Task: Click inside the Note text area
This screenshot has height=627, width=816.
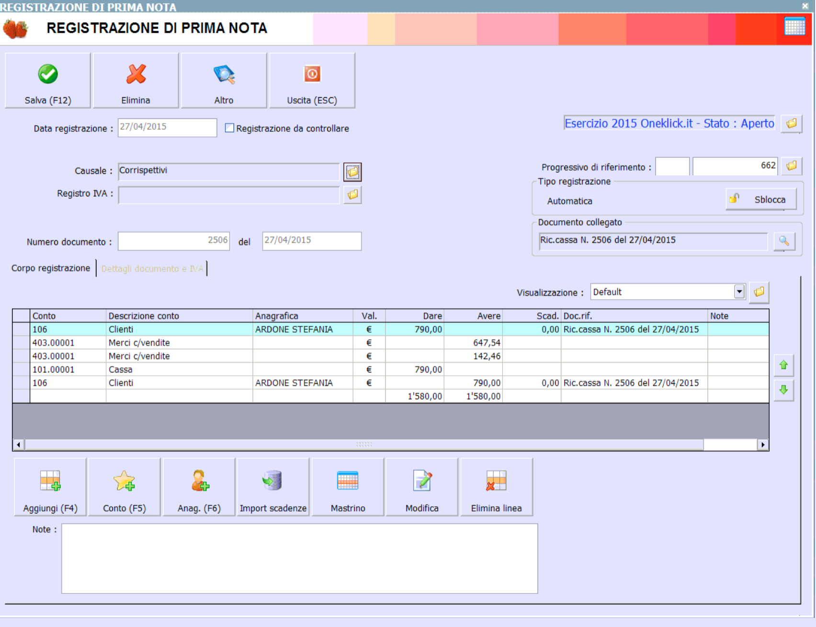Action: click(x=300, y=559)
